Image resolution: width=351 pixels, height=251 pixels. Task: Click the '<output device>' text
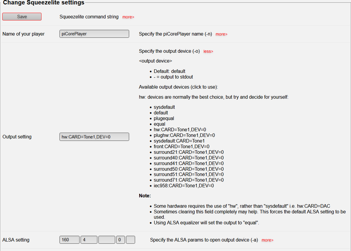156,61
